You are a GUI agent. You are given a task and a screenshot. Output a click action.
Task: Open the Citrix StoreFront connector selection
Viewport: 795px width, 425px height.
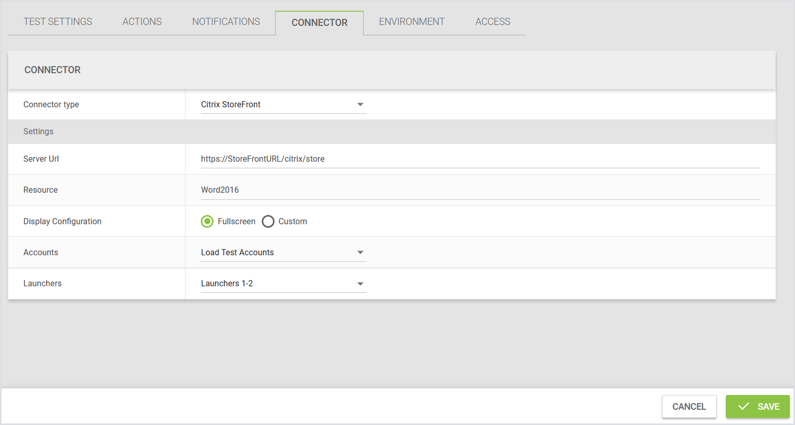coord(274,105)
